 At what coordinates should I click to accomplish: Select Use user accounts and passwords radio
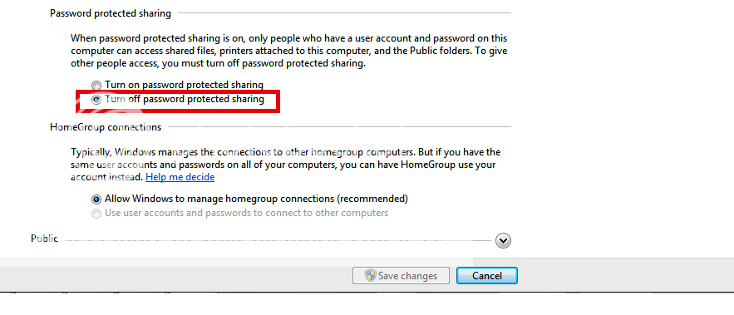click(x=96, y=214)
